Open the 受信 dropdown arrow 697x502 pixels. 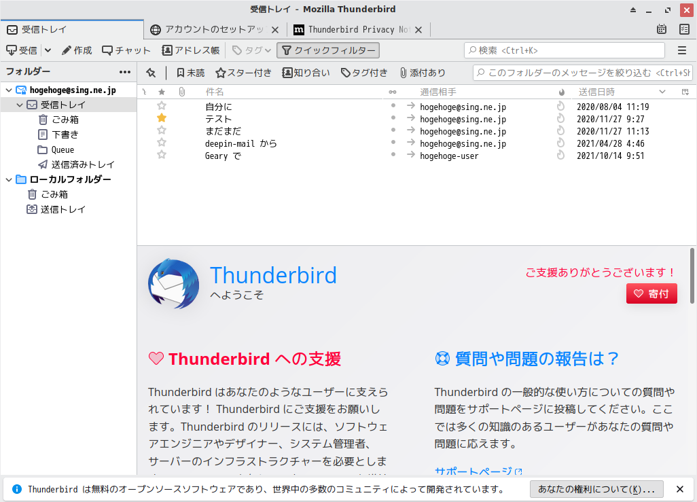(48, 50)
